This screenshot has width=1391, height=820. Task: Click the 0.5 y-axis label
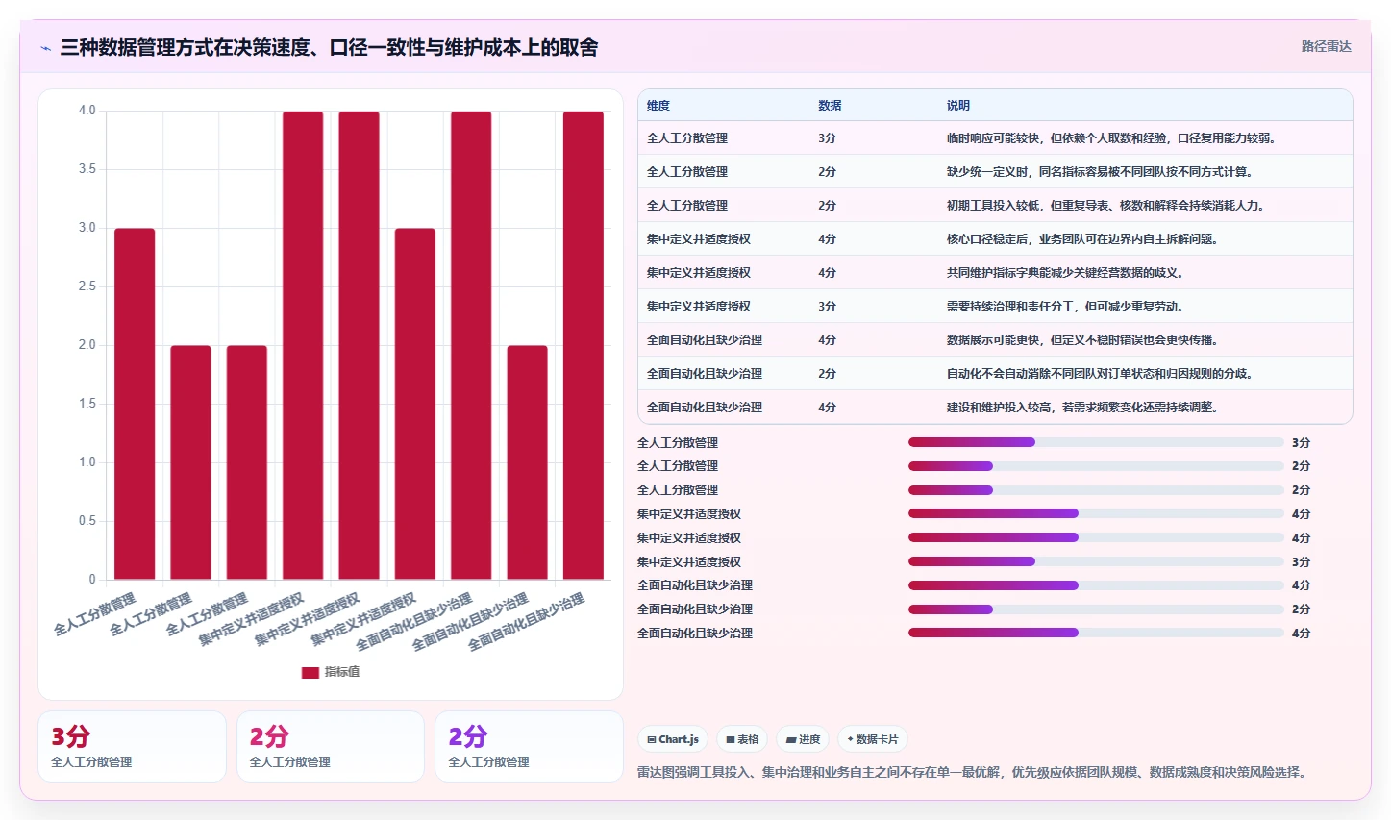[87, 521]
